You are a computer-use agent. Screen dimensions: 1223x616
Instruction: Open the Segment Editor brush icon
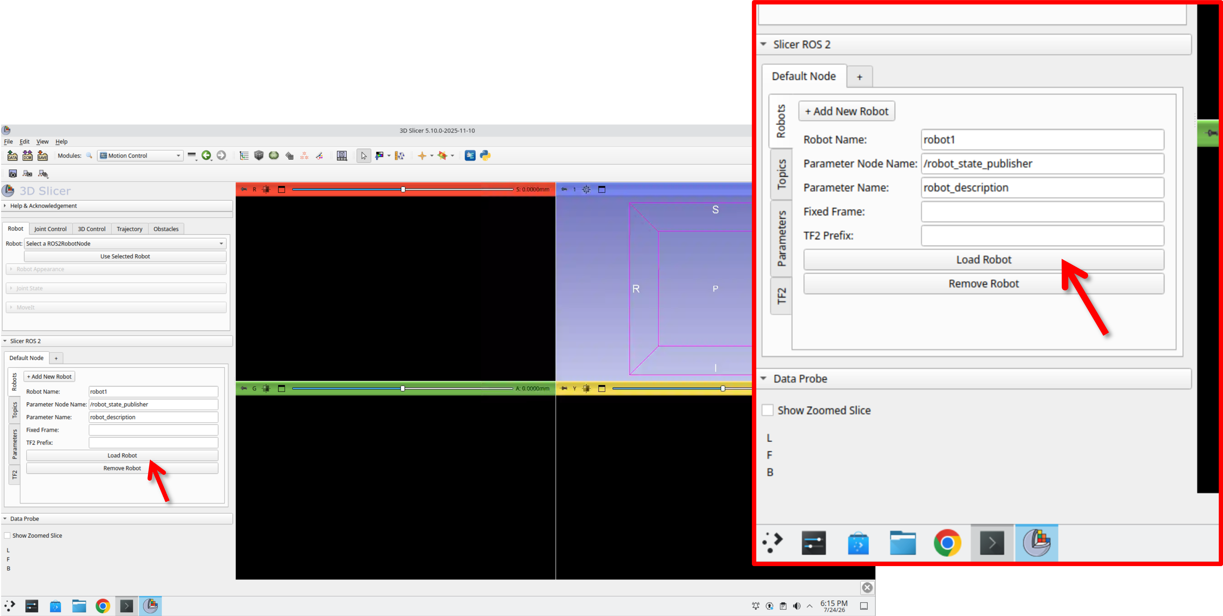click(x=320, y=156)
